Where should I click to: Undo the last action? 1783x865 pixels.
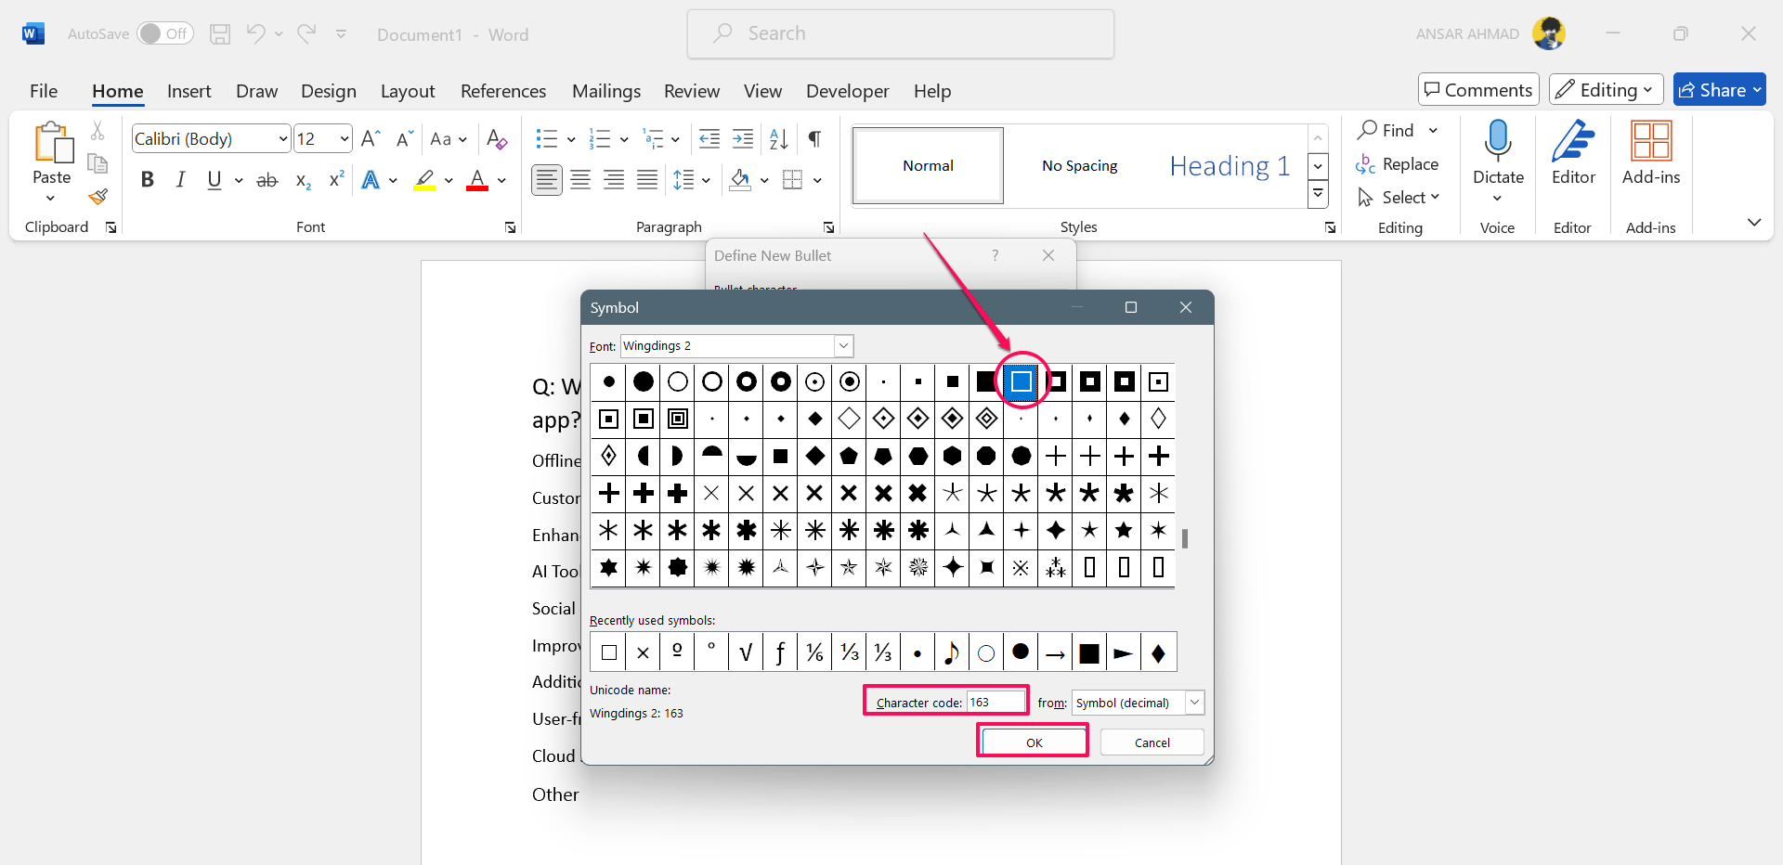(x=256, y=34)
